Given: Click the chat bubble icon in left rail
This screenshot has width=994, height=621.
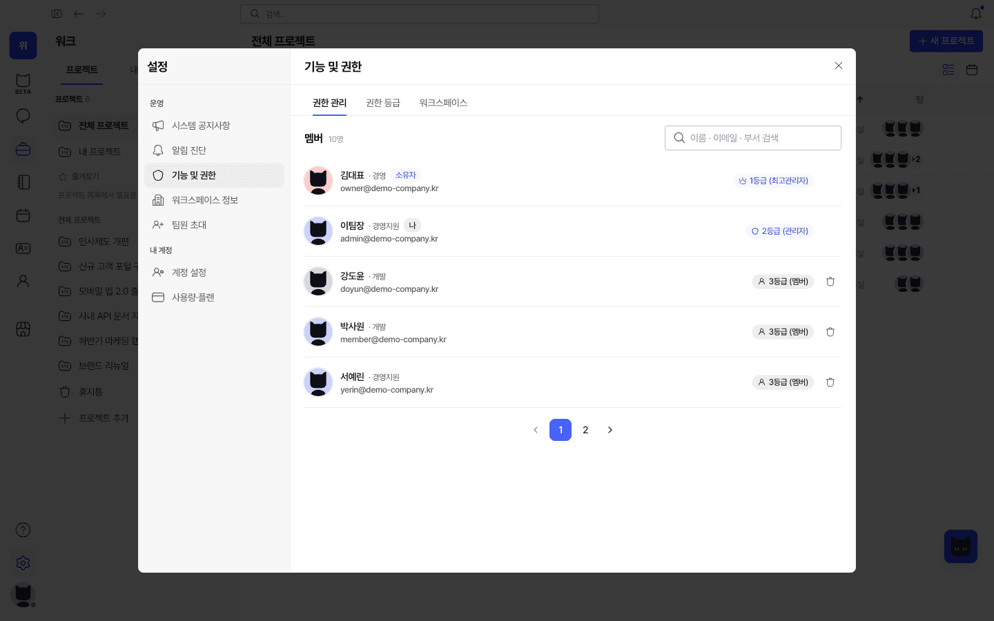Looking at the screenshot, I should (23, 116).
